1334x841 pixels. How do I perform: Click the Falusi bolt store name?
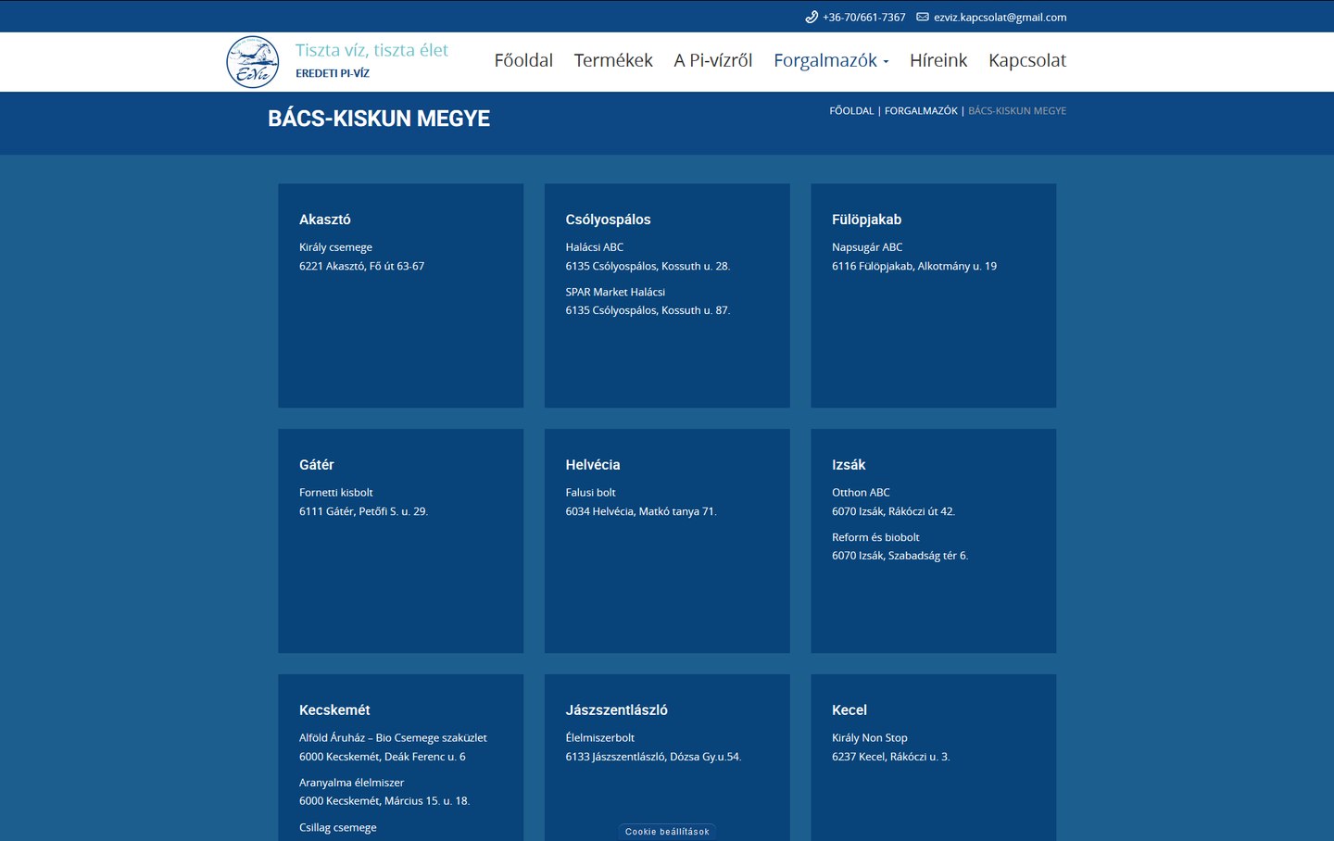coord(590,493)
